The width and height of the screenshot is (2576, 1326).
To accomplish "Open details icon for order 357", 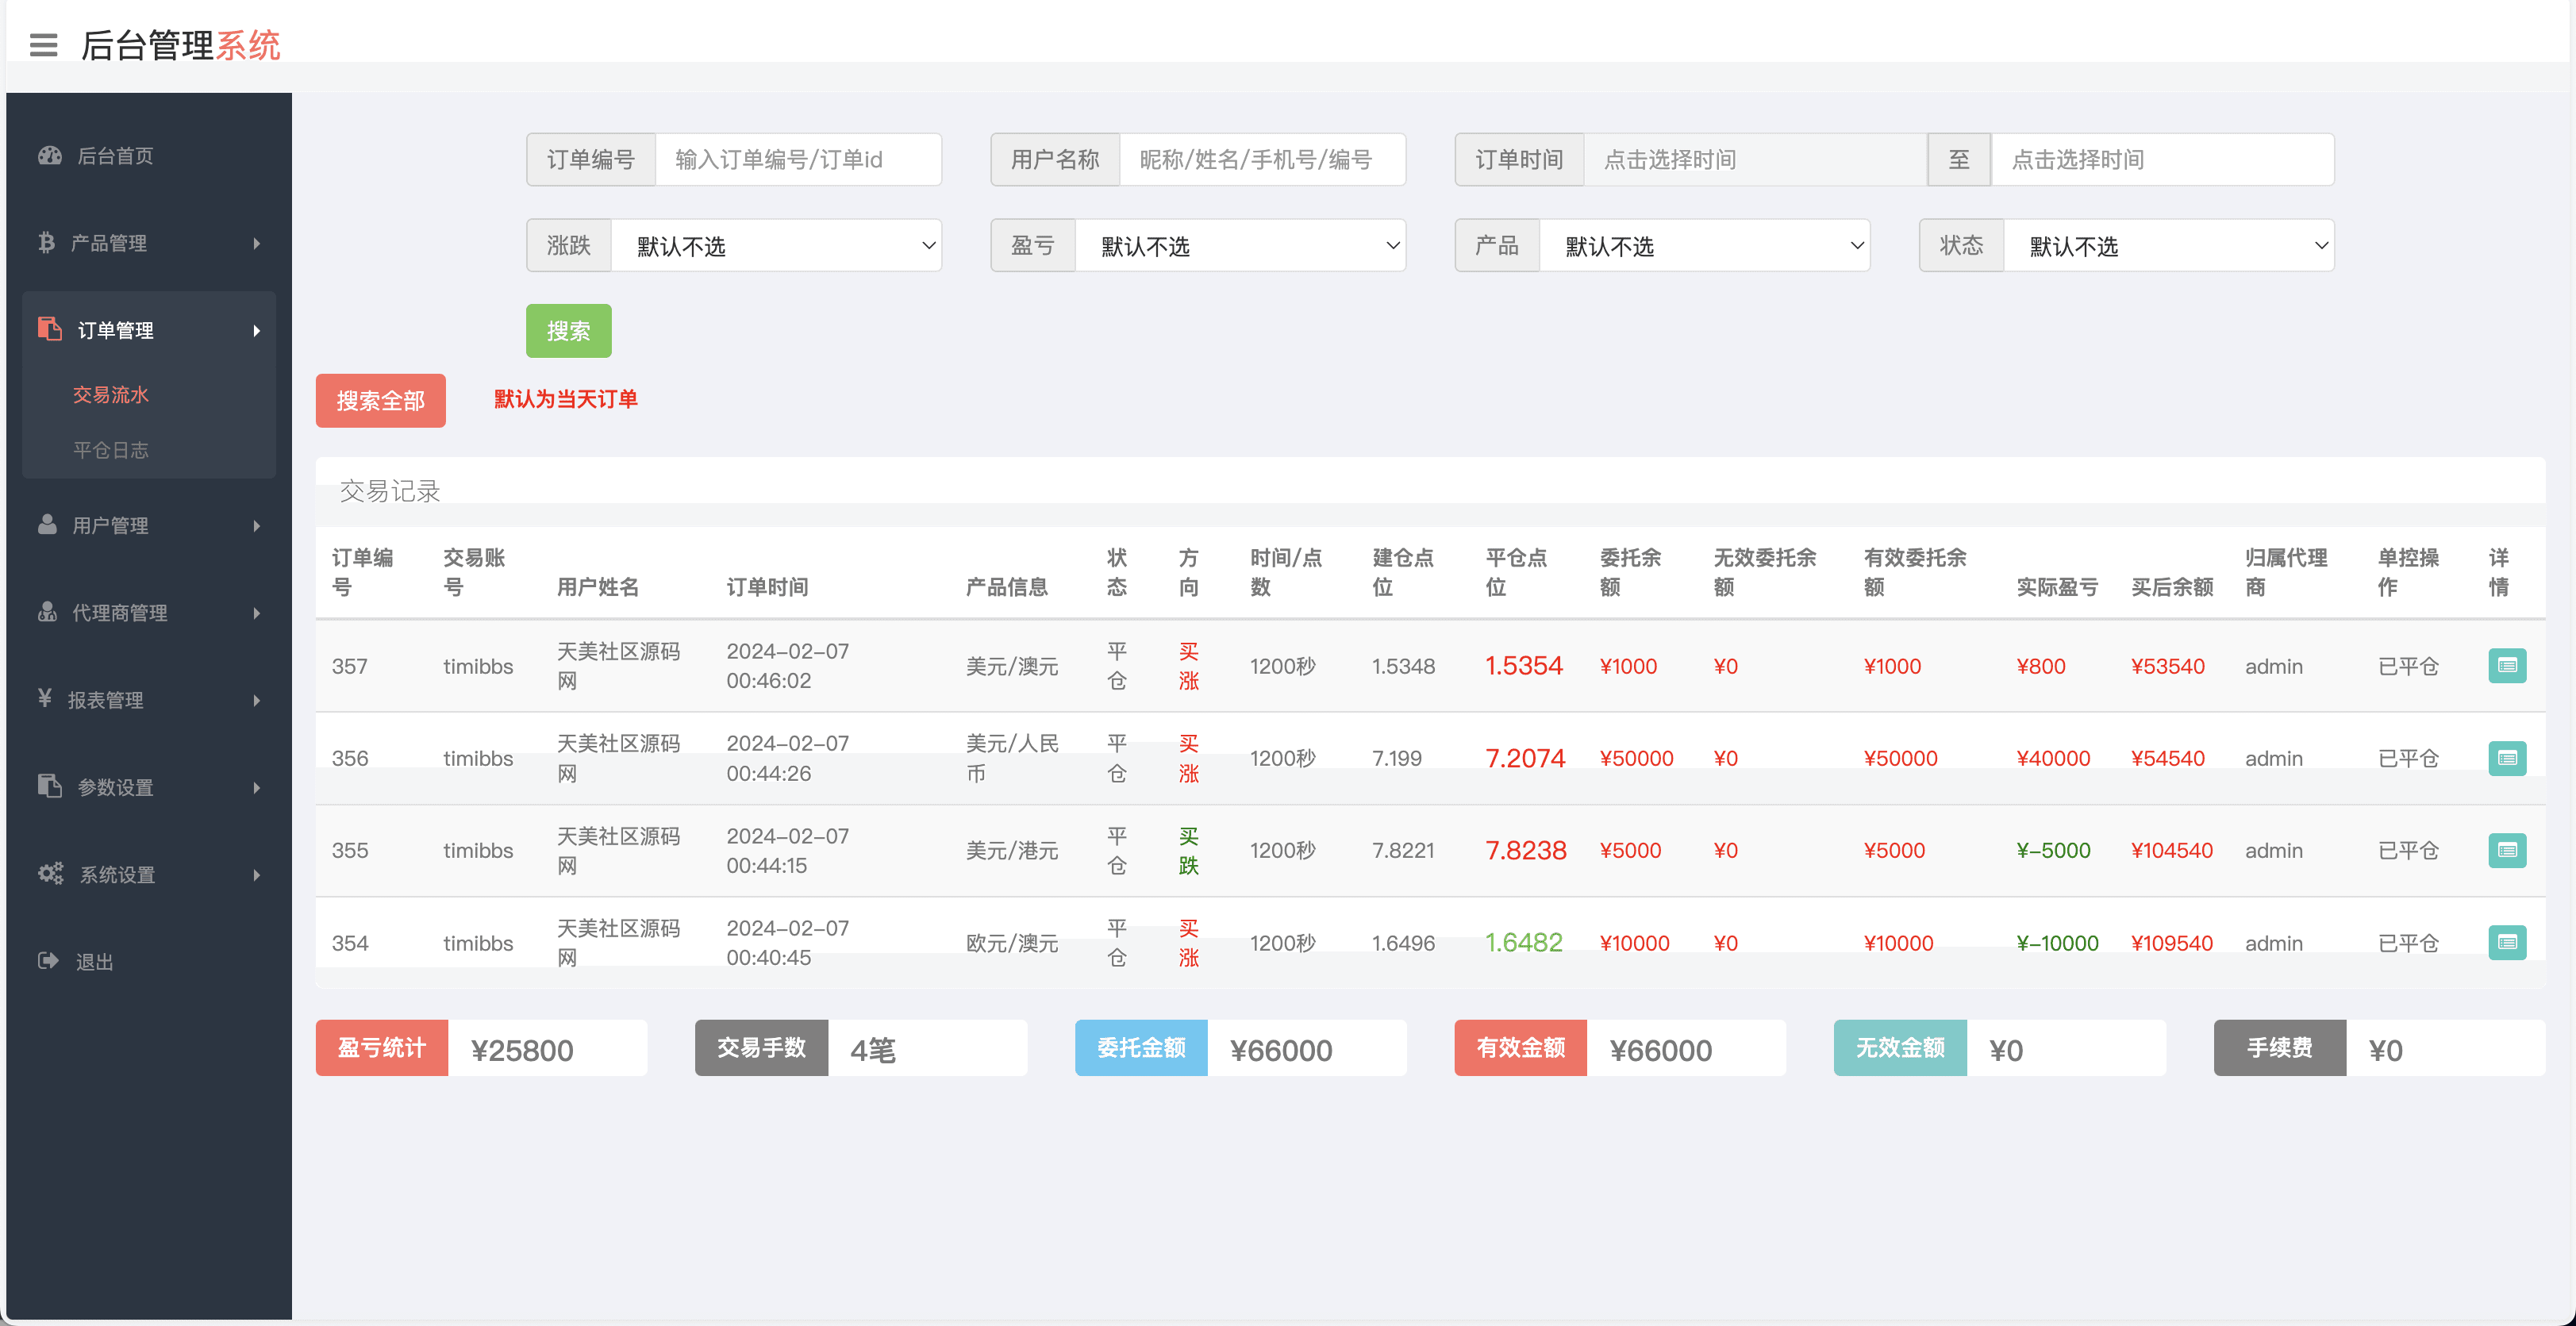I will pos(2506,666).
